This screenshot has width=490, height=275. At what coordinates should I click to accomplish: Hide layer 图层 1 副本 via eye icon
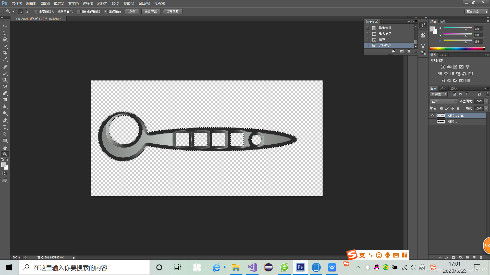coord(432,116)
